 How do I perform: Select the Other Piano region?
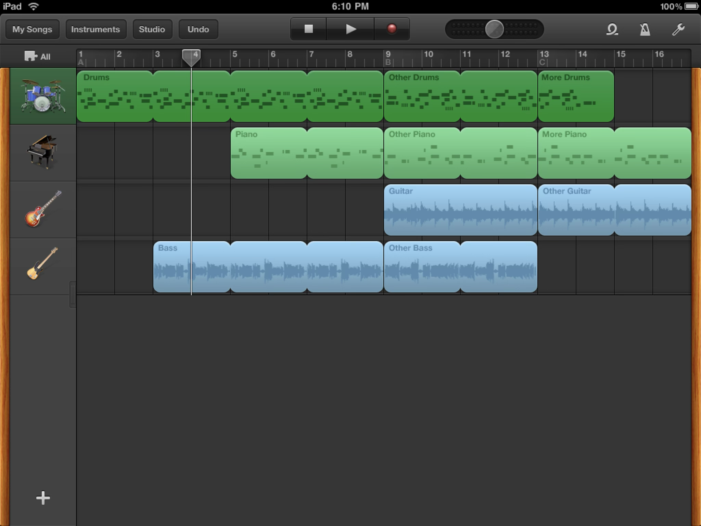[460, 153]
